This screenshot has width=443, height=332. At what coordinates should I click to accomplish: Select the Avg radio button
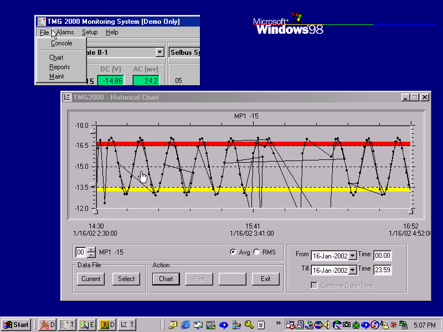(x=233, y=252)
